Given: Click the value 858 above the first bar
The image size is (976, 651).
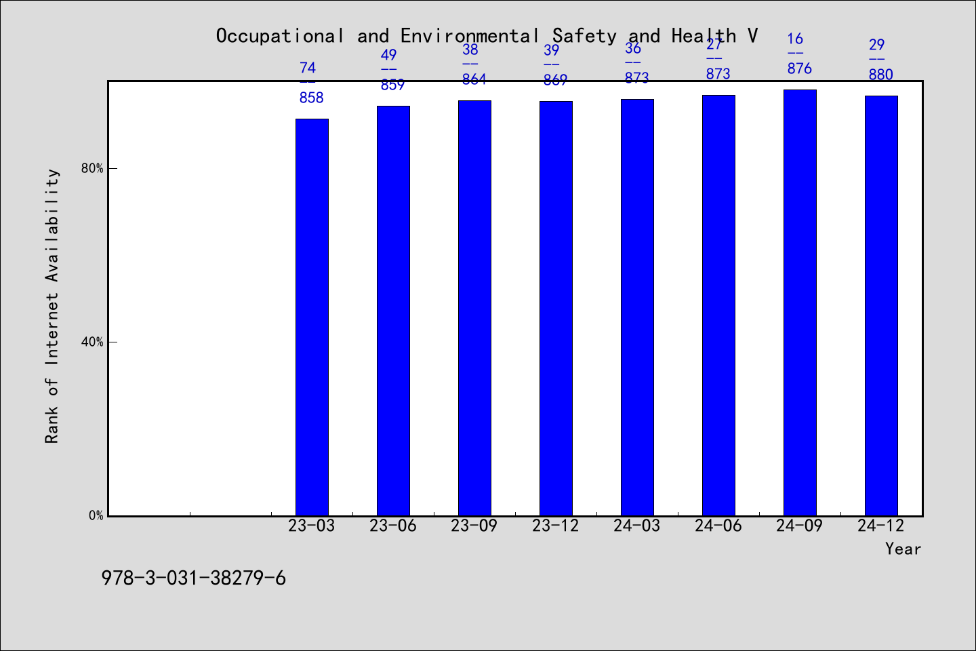Looking at the screenshot, I should coord(312,98).
